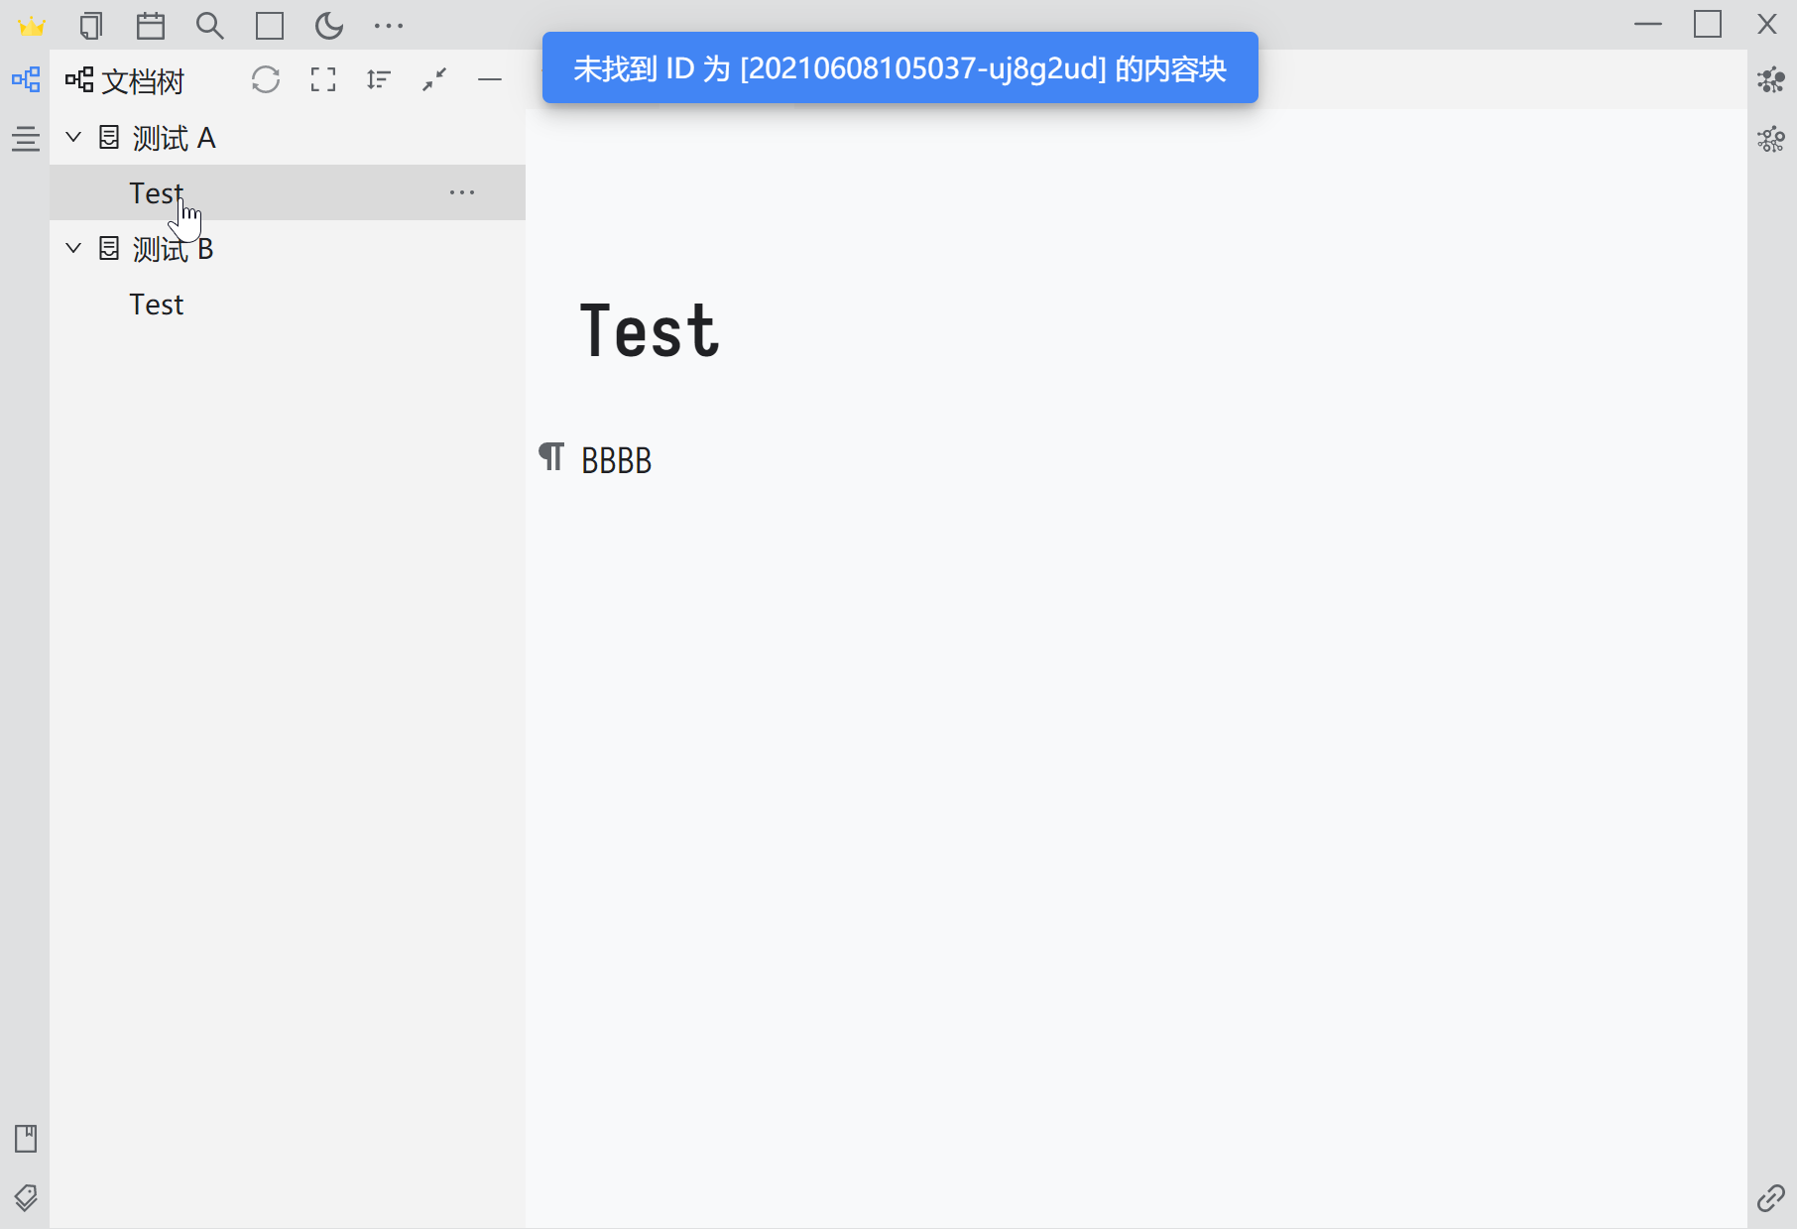Change the document tree sort order

click(379, 79)
